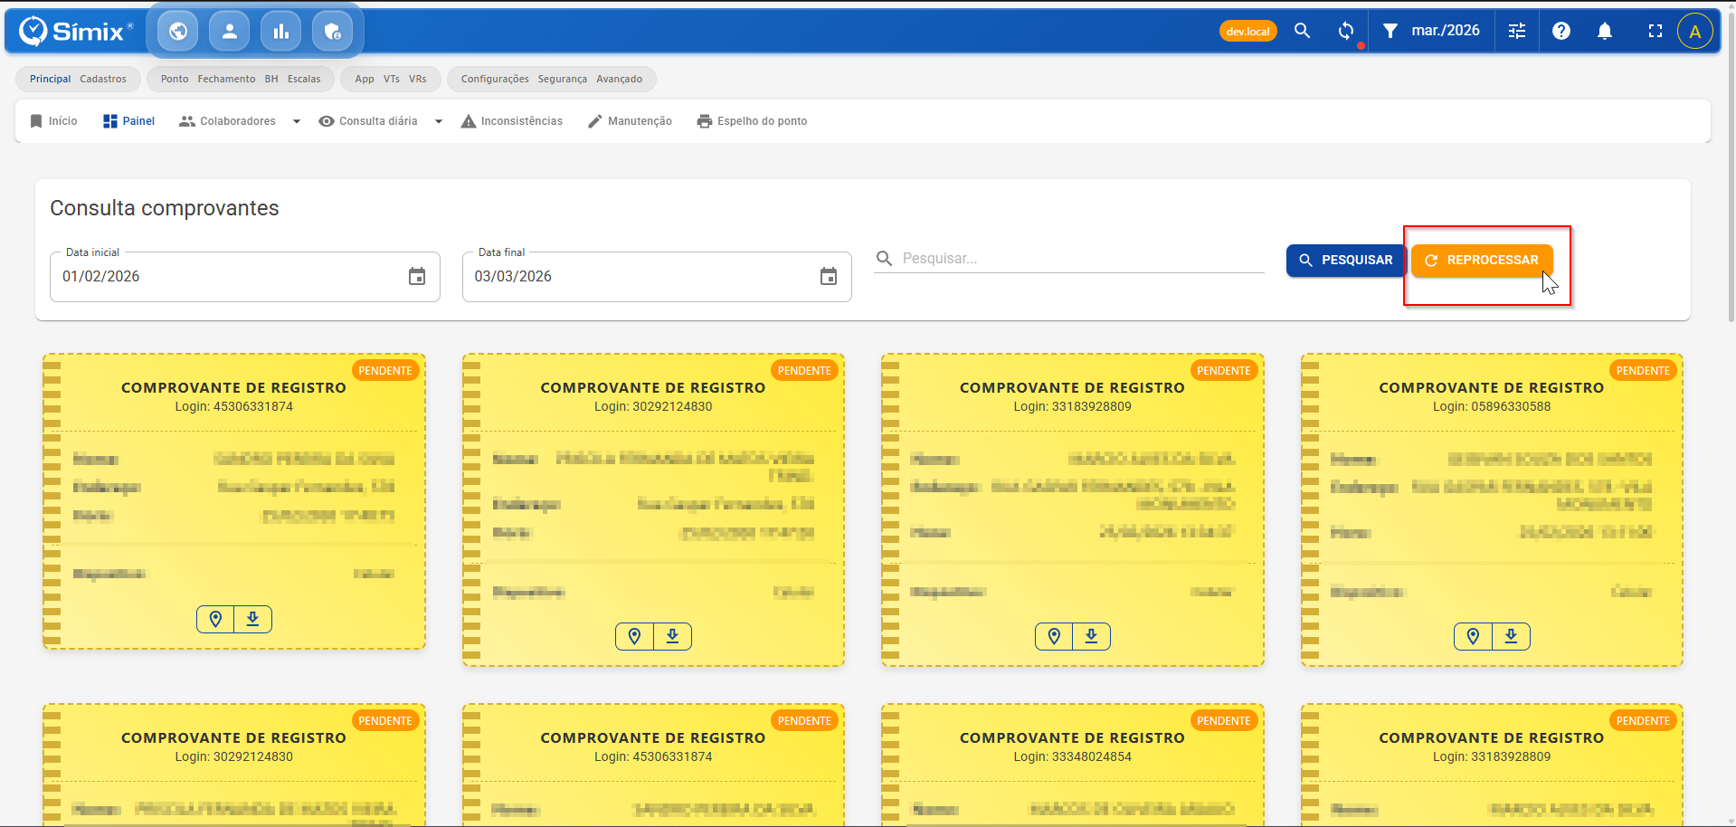Select the Principal menu tab
This screenshot has height=827, width=1736.
pos(51,79)
